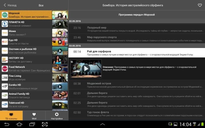
Task: Switch to the ТВ-каналы tab
Action: click(11, 116)
